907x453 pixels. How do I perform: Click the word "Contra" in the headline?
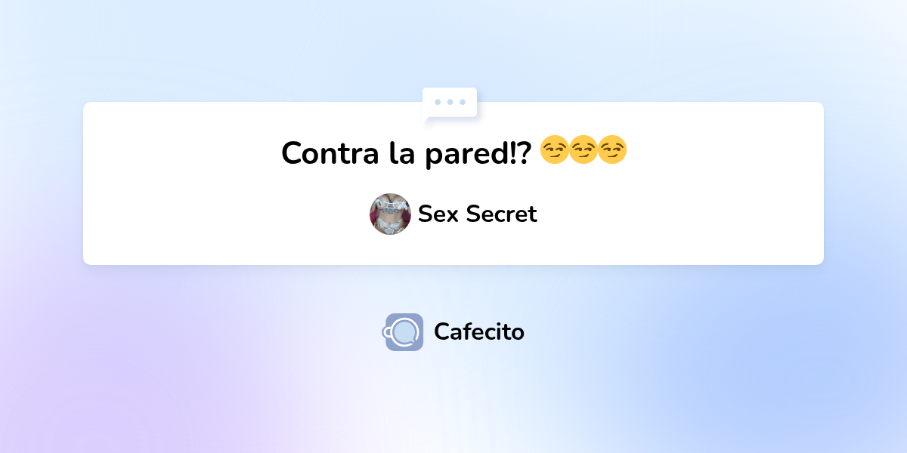pyautogui.click(x=331, y=153)
